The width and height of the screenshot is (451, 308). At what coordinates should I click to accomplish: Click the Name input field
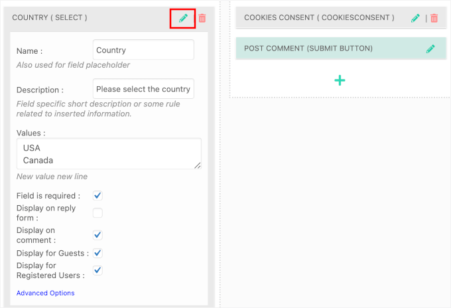pyautogui.click(x=143, y=50)
